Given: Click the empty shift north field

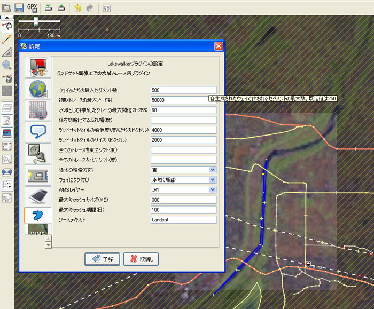Looking at the screenshot, I should (183, 160).
